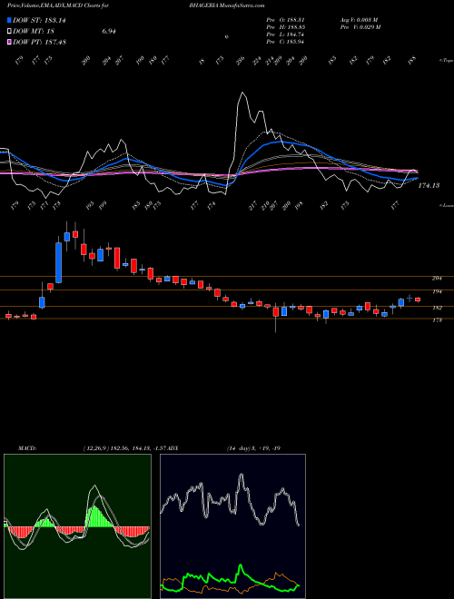Viewport: 454px width, 599px height.
Task: Click the 'MACD:' panel label
Action: click(26, 447)
